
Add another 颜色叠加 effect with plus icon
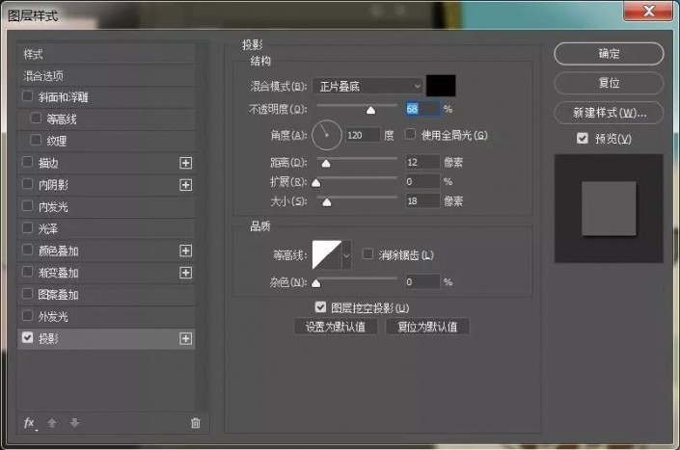(185, 251)
